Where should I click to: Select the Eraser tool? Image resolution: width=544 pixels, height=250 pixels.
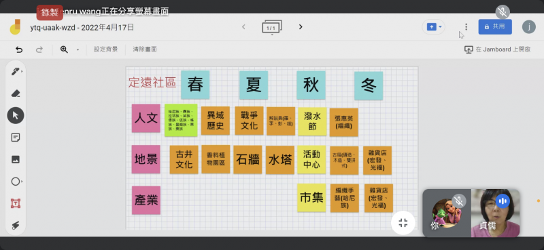coord(15,93)
